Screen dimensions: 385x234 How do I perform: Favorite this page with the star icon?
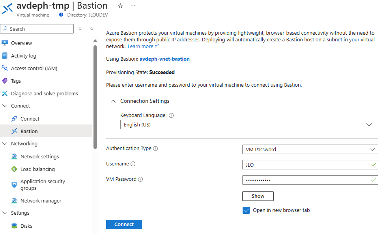coord(120,6)
